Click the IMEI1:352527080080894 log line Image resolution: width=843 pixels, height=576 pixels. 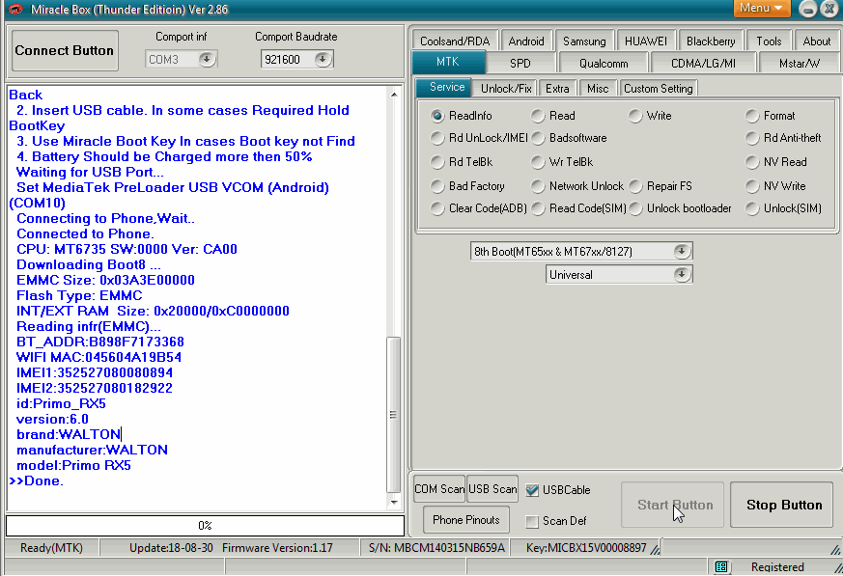coord(95,372)
